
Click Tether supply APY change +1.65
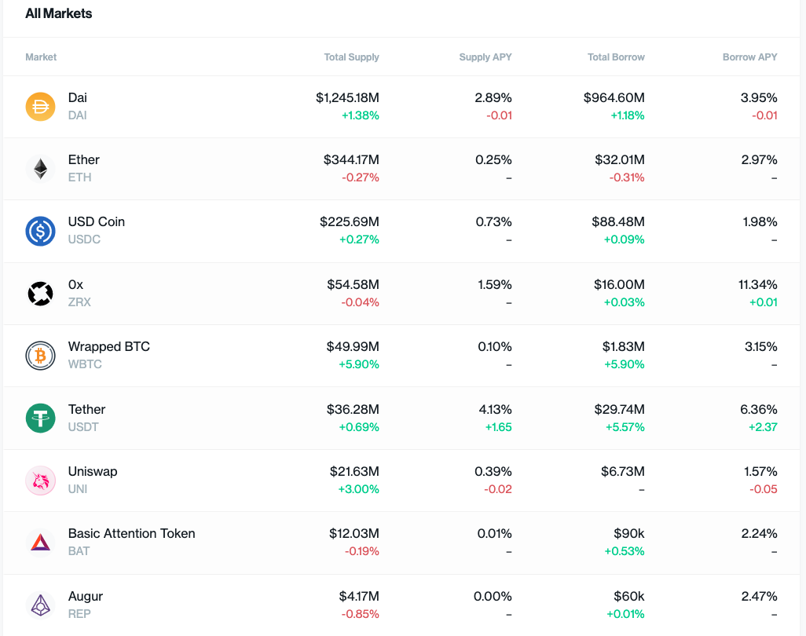click(x=499, y=427)
